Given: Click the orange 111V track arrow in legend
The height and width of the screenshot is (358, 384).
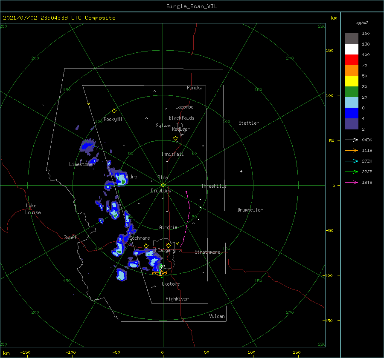Looking at the screenshot, I should [x=352, y=151].
